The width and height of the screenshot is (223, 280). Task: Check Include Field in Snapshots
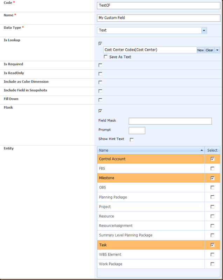click(100, 91)
